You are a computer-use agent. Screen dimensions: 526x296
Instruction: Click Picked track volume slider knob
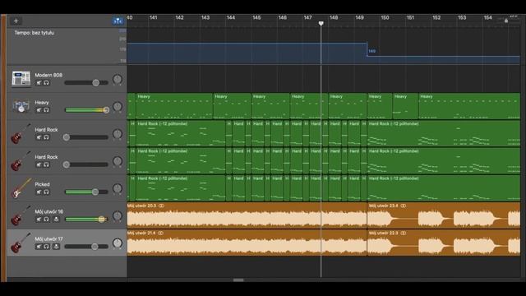(x=95, y=192)
